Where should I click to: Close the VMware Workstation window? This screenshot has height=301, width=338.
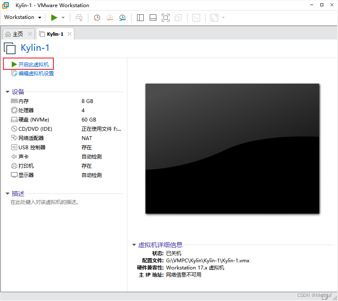click(332, 5)
